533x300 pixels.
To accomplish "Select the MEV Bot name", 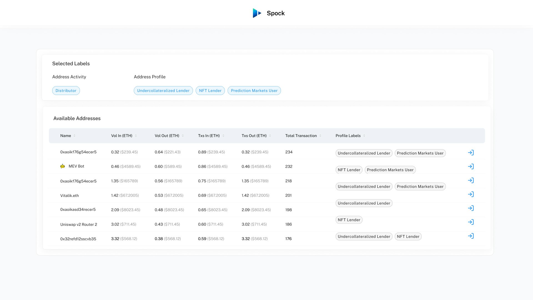I will [x=76, y=166].
